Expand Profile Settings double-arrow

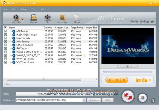(x=152, y=22)
